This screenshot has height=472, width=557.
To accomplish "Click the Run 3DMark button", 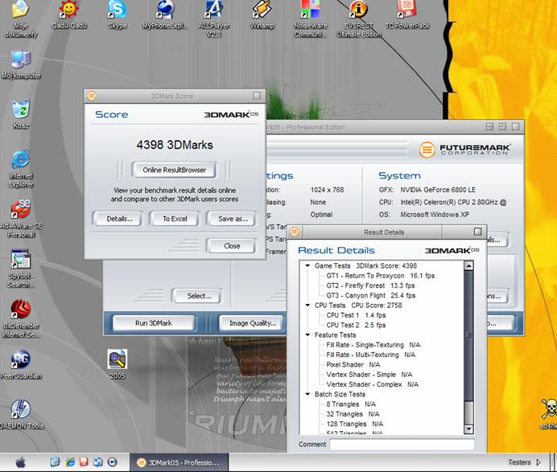I will coord(154,323).
